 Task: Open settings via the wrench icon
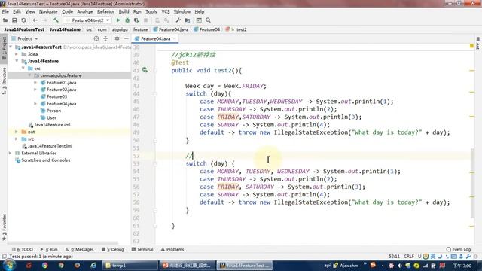178,20
